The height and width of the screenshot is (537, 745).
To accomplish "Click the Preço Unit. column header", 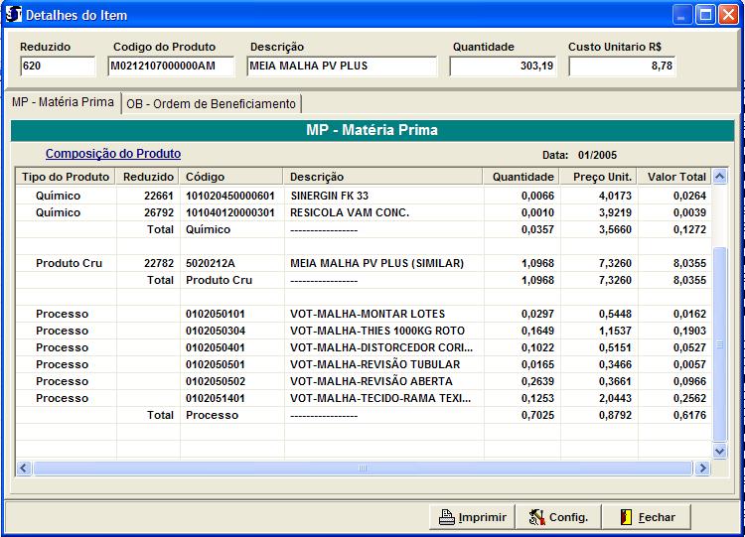I will [600, 177].
